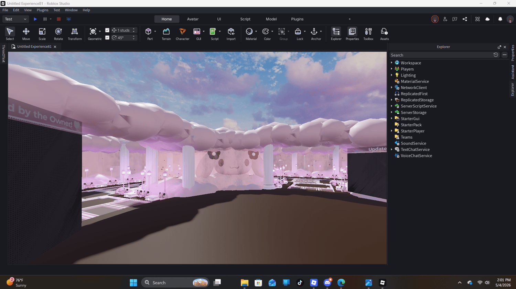Viewport: 516px width, 289px height.
Task: Activate the Move tool
Action: click(26, 34)
